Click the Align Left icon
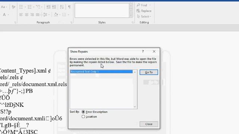 coord(21,15)
